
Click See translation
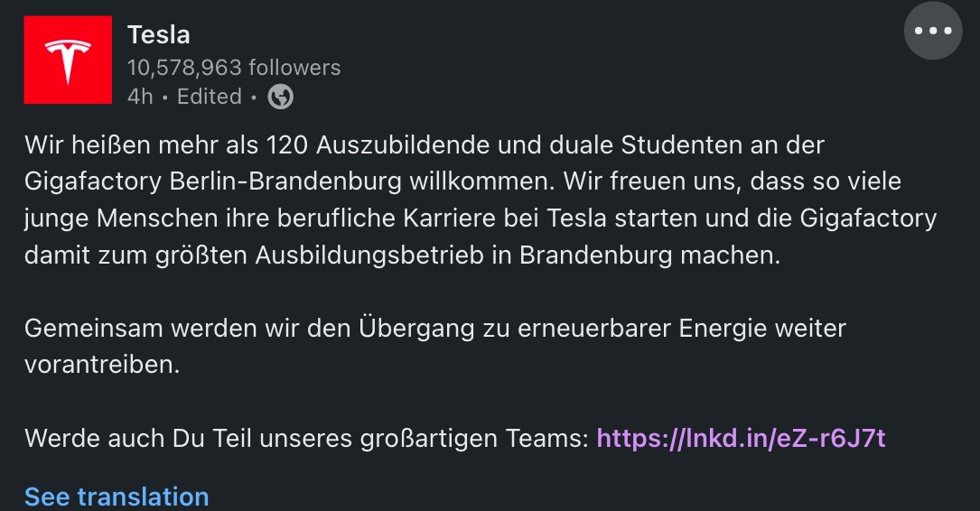point(117,497)
